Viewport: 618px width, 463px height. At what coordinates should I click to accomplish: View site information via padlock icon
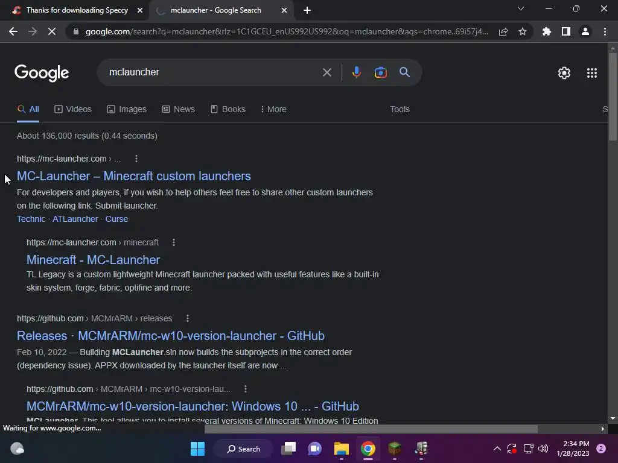click(76, 31)
